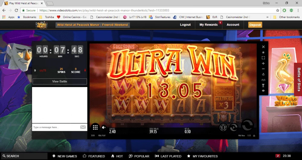302x160 pixels.
Task: Open chat with the speech bubble icon
Action: 263,91
